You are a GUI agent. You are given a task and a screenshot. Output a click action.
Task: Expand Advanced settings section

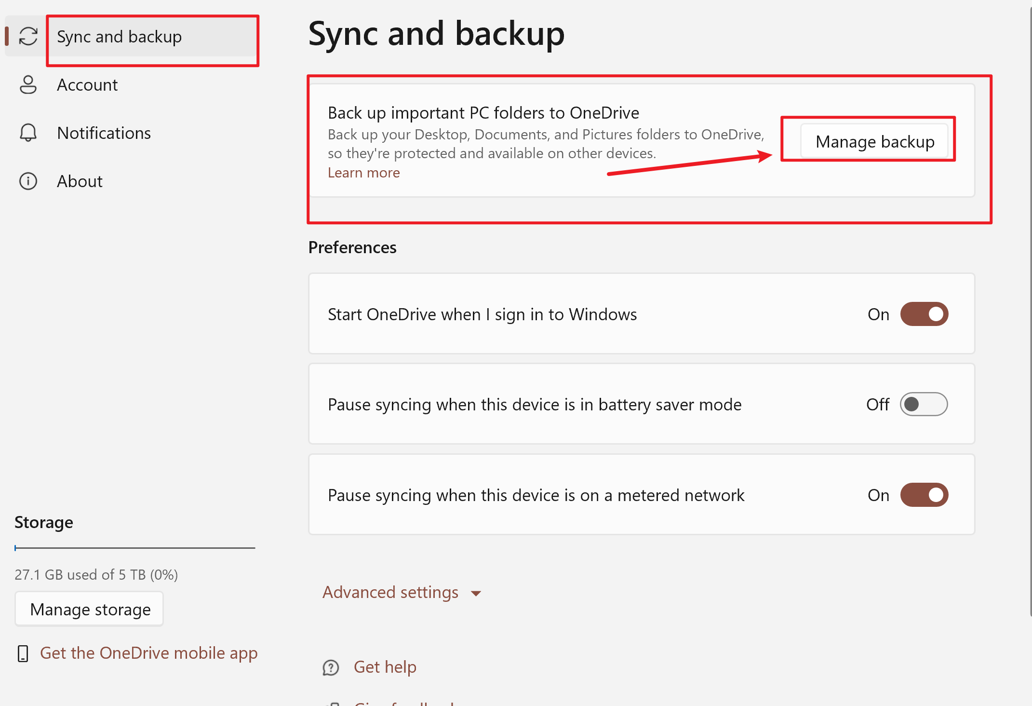point(390,593)
